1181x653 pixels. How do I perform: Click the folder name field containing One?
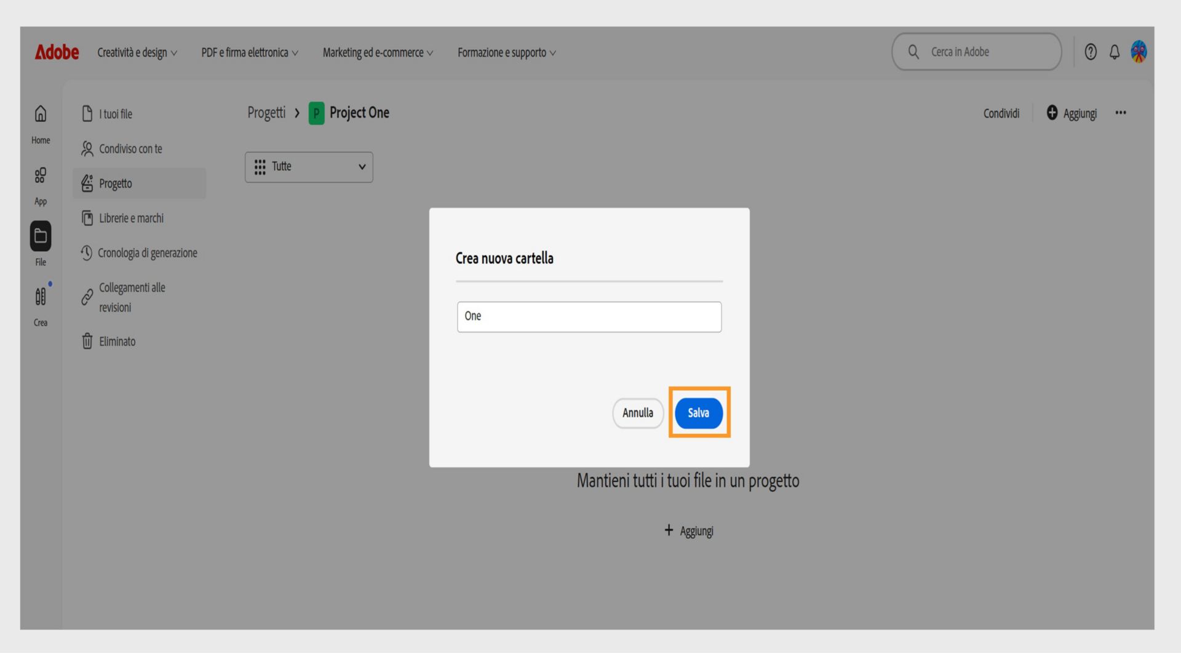[589, 316]
